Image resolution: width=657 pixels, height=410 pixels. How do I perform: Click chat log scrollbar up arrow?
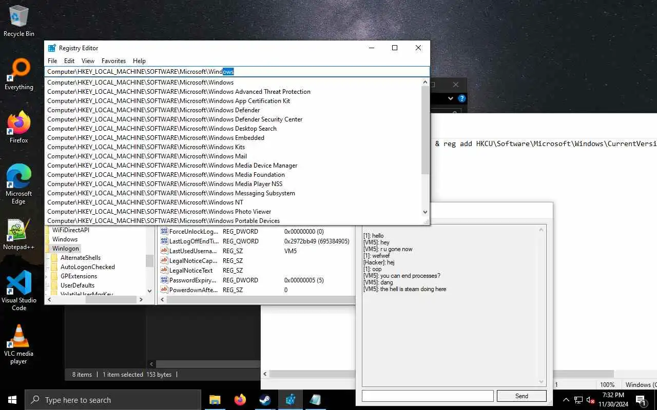pos(541,229)
